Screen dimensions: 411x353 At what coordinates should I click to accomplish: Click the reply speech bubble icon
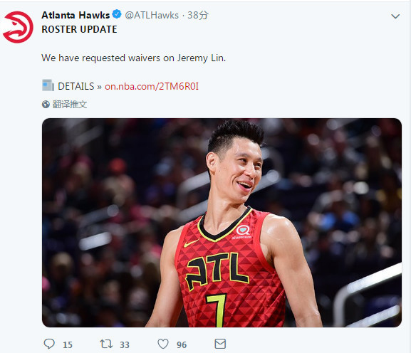(x=49, y=344)
